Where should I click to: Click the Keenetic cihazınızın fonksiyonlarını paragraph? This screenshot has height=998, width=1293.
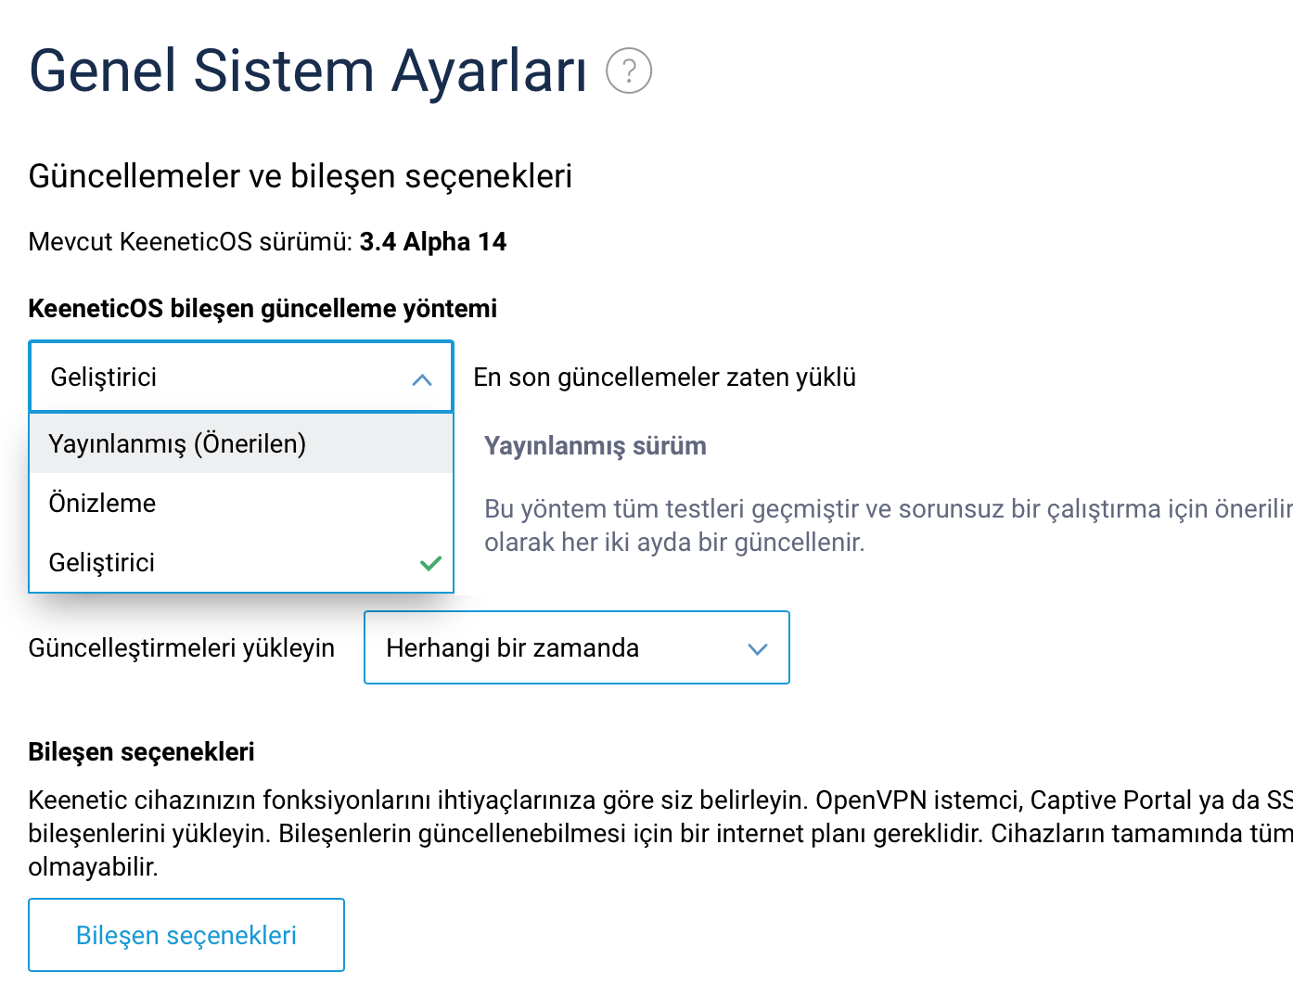(660, 833)
